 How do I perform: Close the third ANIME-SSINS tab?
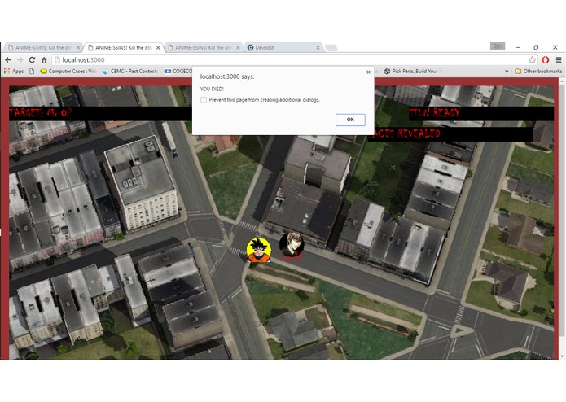(238, 47)
